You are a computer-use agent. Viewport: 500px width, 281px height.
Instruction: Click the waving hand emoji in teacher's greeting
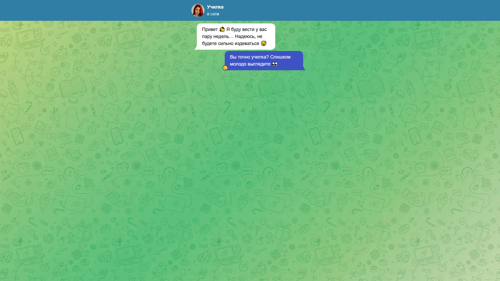tap(222, 29)
